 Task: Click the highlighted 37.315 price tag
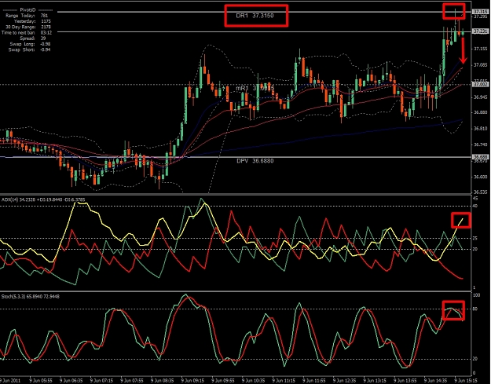click(x=481, y=12)
